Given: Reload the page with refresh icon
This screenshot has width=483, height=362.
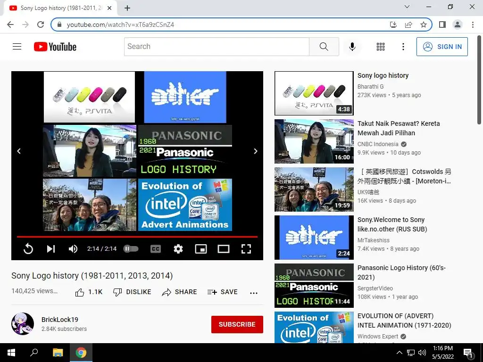Looking at the screenshot, I should 41,25.
